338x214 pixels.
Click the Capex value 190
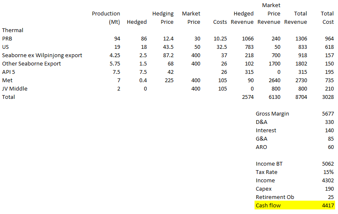pyautogui.click(x=329, y=189)
